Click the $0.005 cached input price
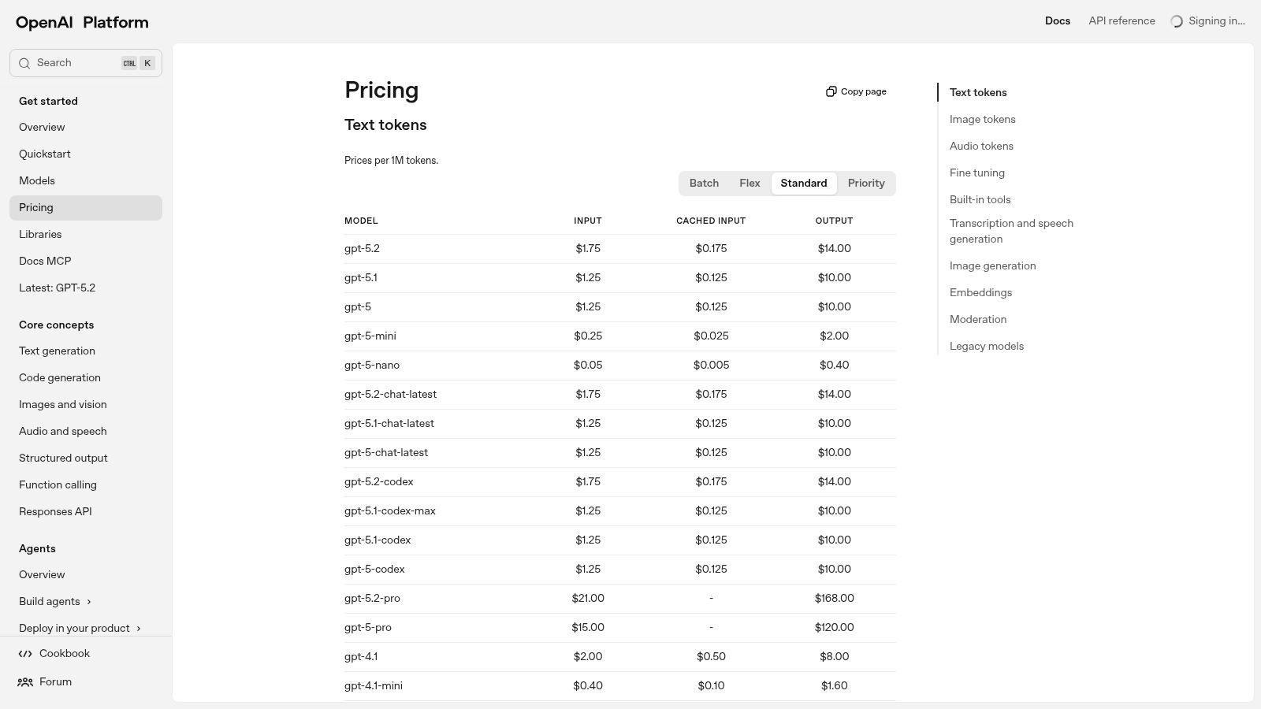Screen dimensions: 1261x709 point(711,366)
